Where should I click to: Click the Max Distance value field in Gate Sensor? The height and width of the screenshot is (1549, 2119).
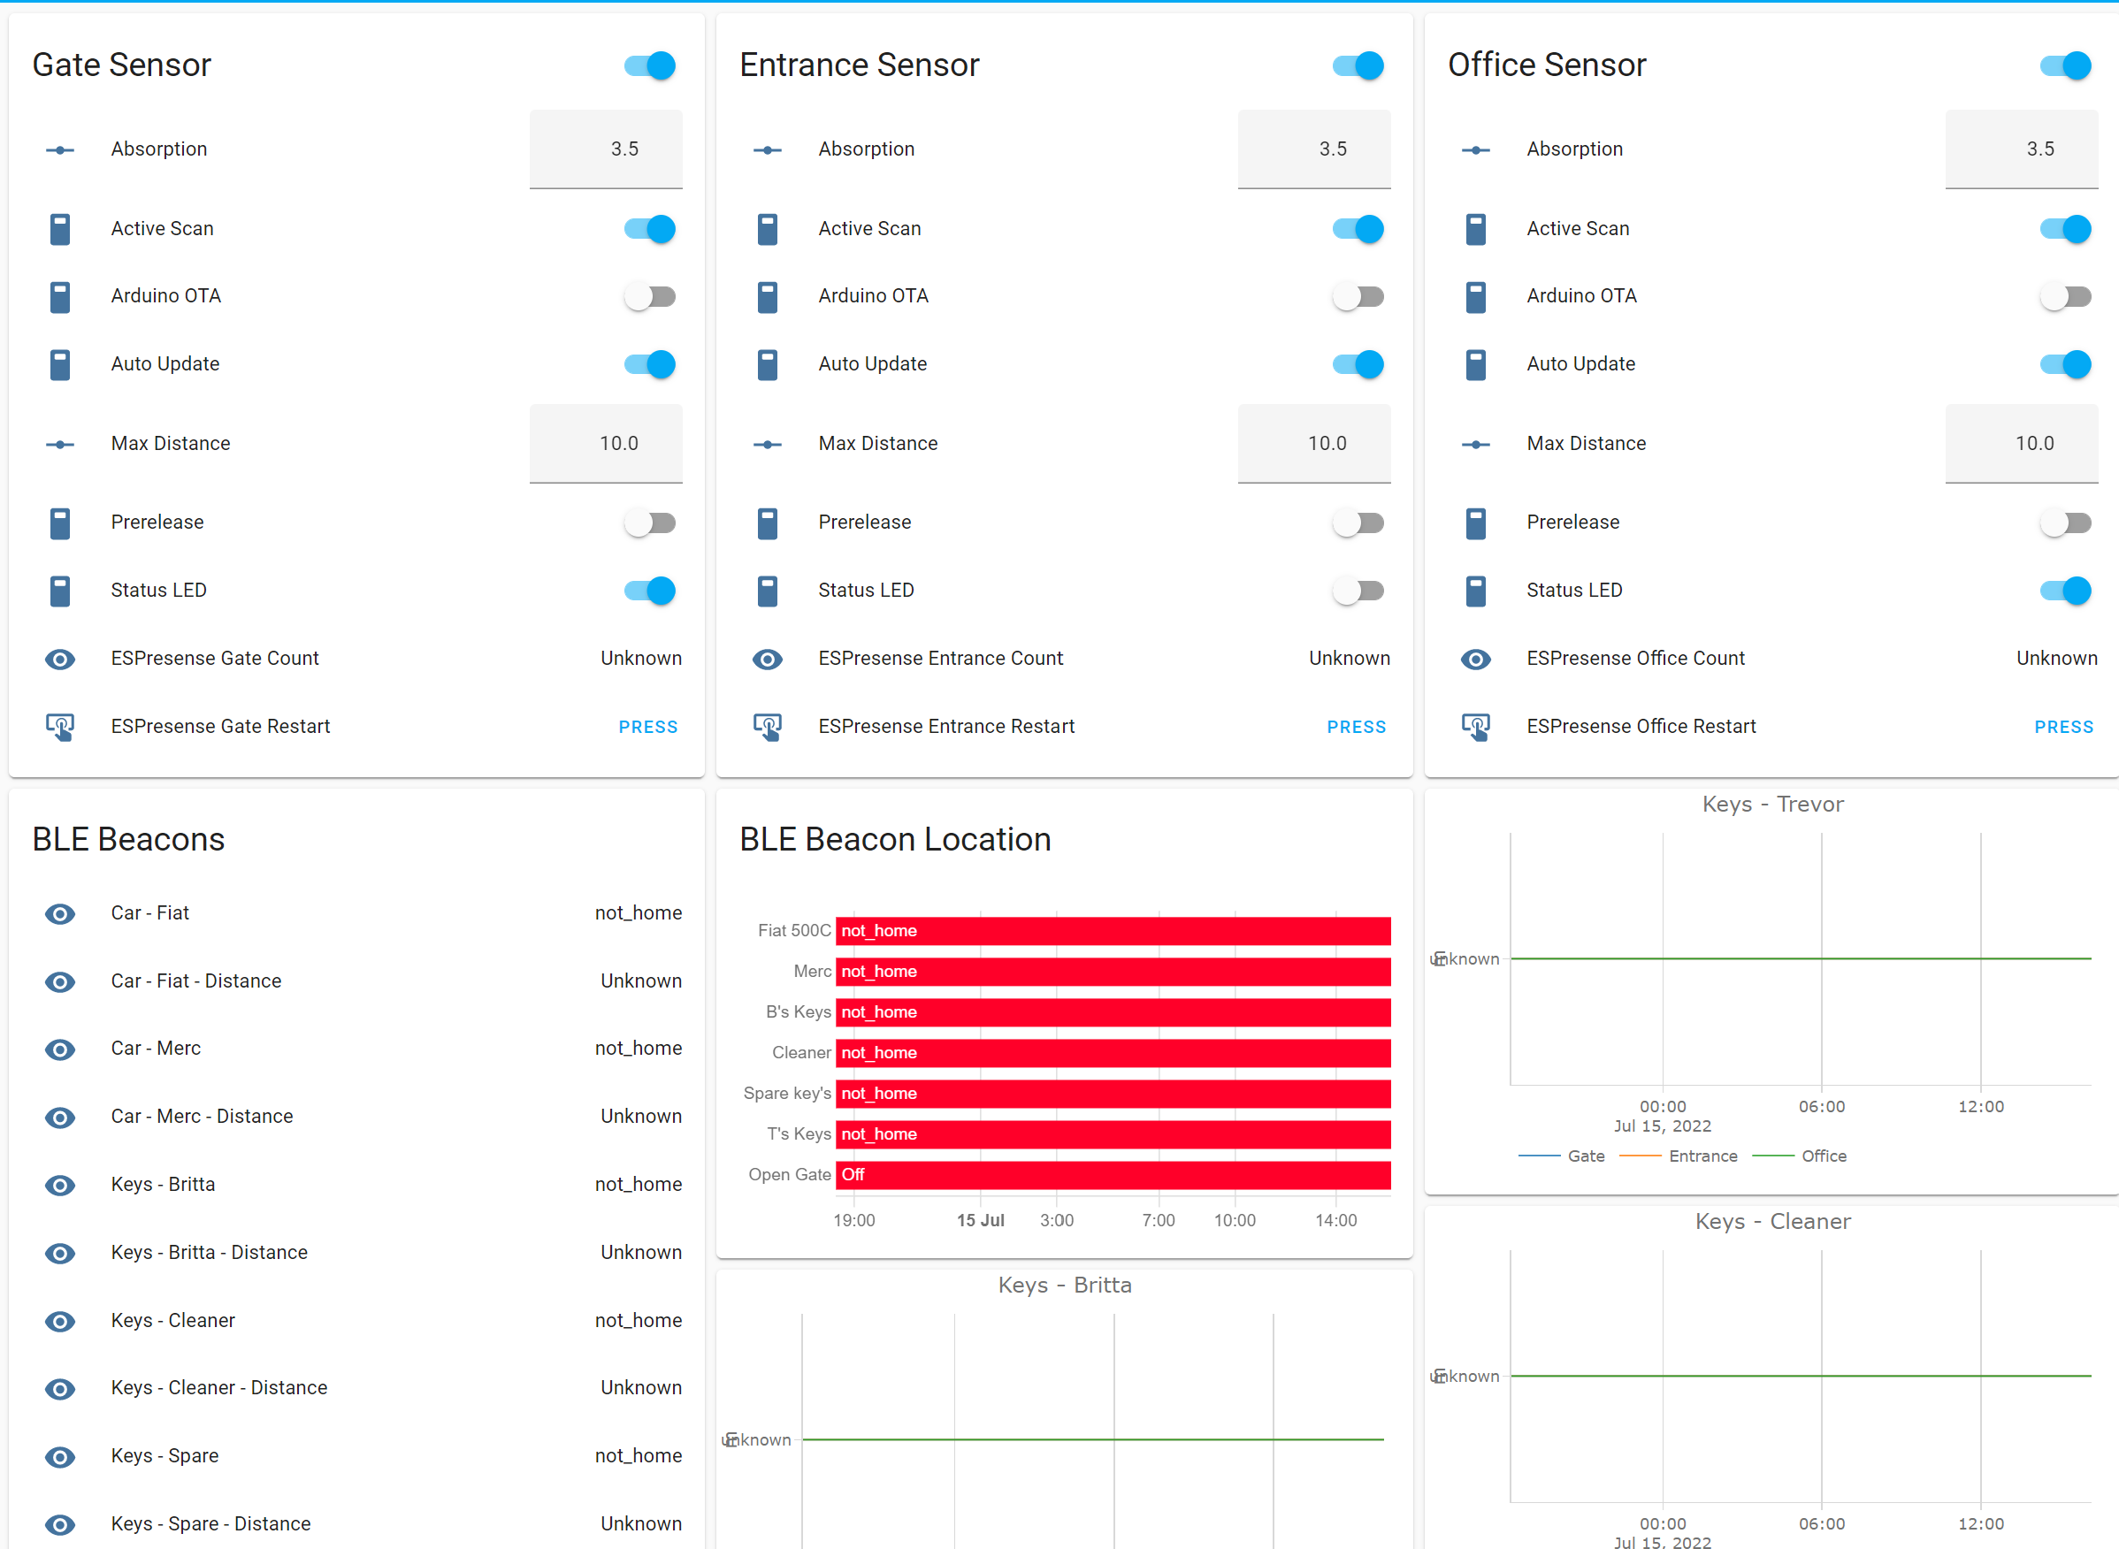[606, 444]
